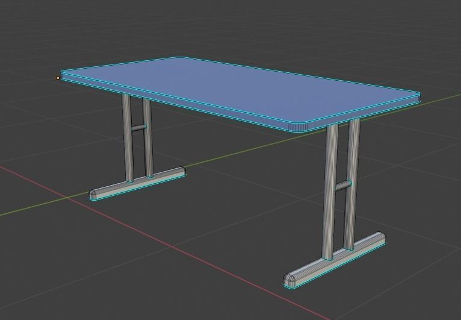
Task: Click the orange object origin dot
Action: [58, 78]
